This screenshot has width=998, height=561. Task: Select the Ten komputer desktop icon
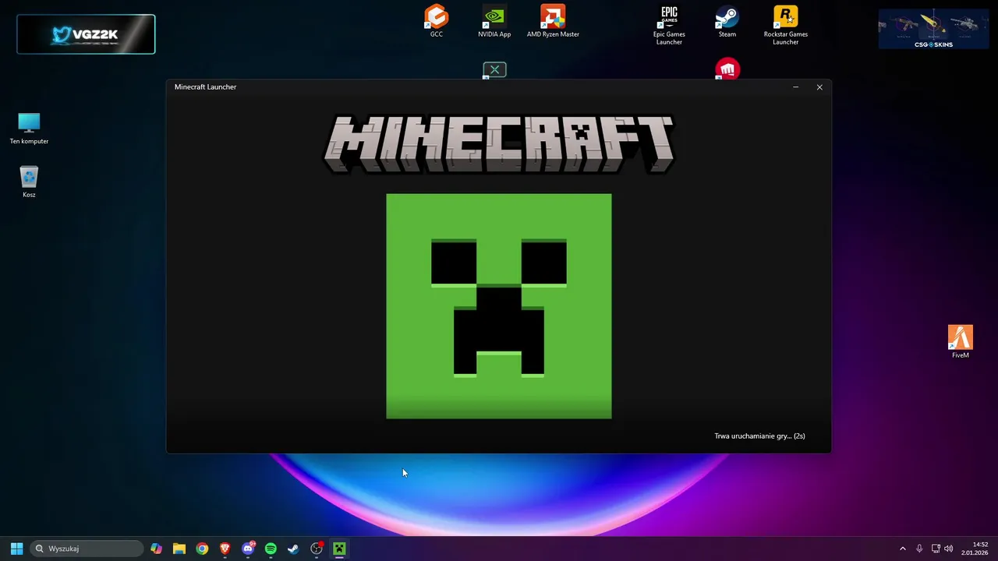click(29, 129)
